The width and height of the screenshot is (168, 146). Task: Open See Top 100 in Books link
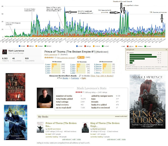102,76
